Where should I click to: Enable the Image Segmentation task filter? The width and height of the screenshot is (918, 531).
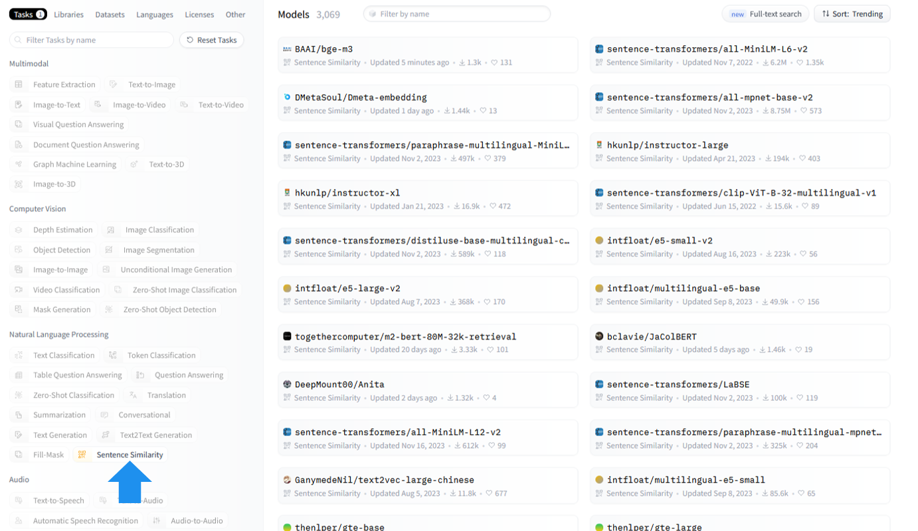click(x=151, y=250)
